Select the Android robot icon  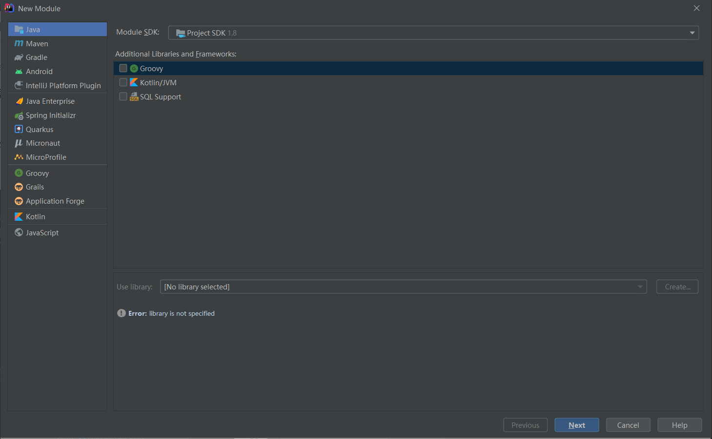pyautogui.click(x=19, y=72)
